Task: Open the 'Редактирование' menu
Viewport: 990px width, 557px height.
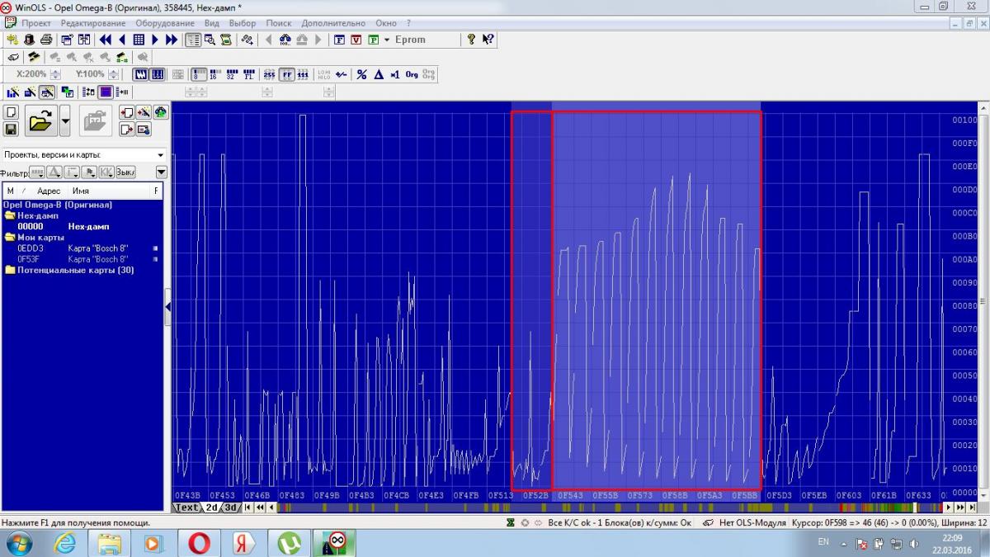Action: point(92,23)
